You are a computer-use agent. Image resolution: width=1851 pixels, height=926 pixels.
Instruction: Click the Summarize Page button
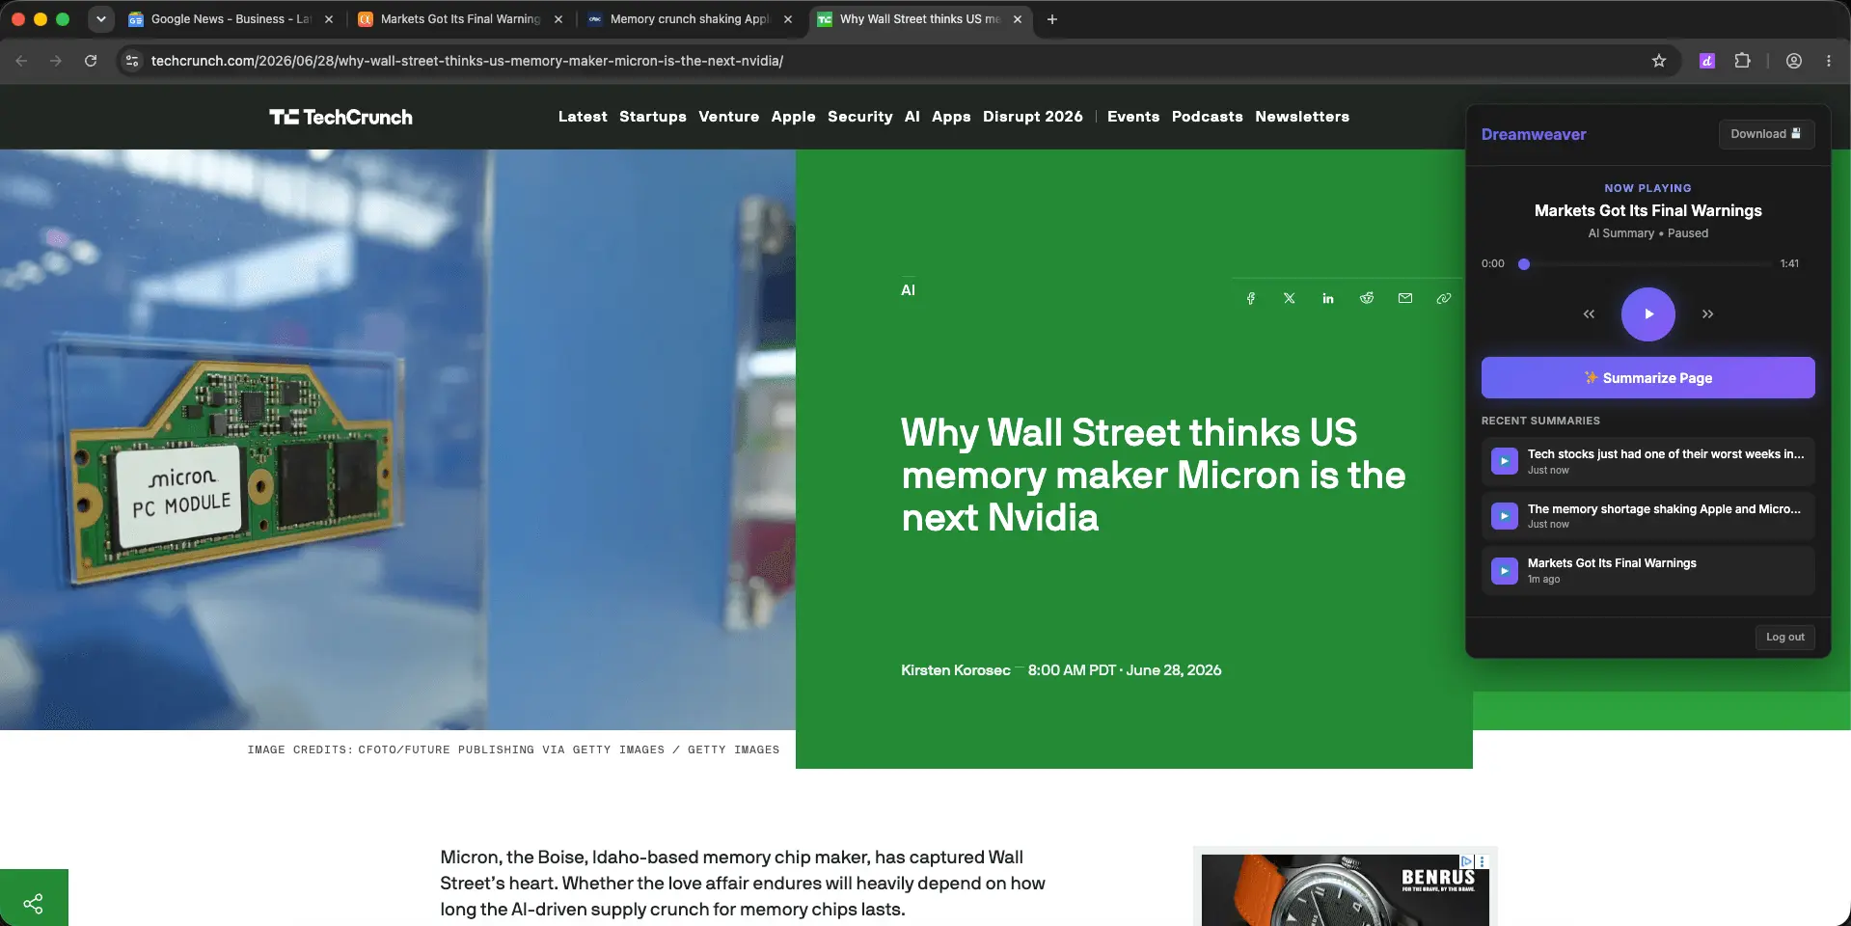coord(1647,378)
